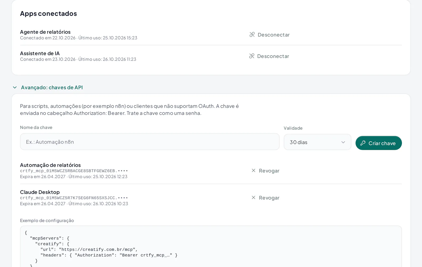Disconnect Agente de relatórios app

pos(270,35)
